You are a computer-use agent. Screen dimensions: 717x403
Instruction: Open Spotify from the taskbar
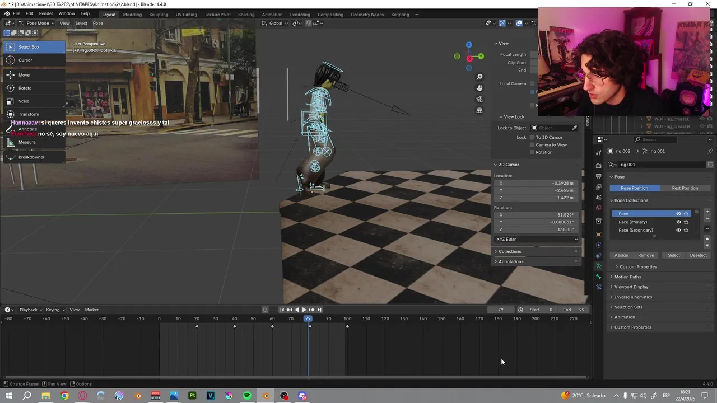(x=247, y=396)
